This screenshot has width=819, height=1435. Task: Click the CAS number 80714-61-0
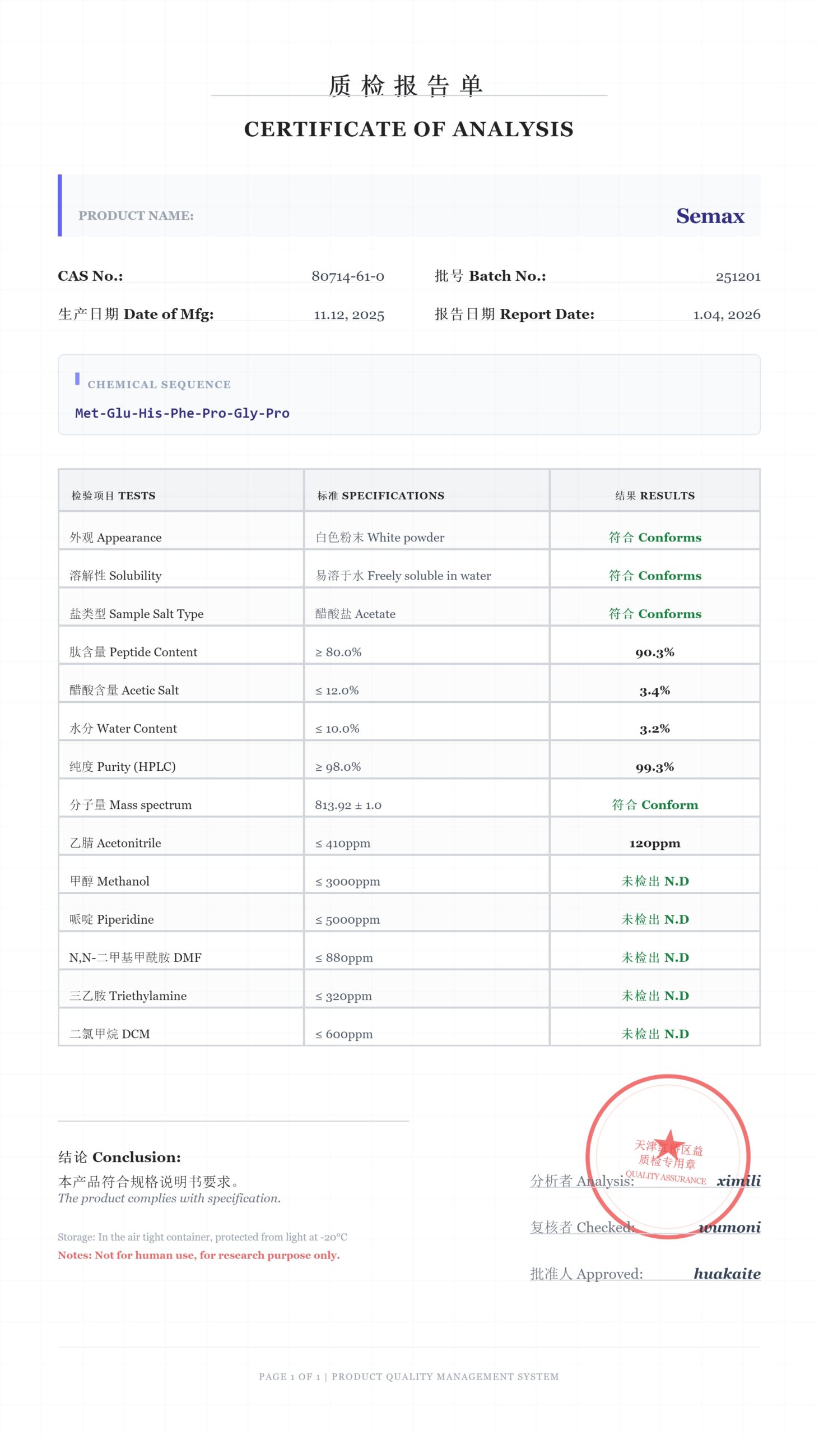pos(348,276)
